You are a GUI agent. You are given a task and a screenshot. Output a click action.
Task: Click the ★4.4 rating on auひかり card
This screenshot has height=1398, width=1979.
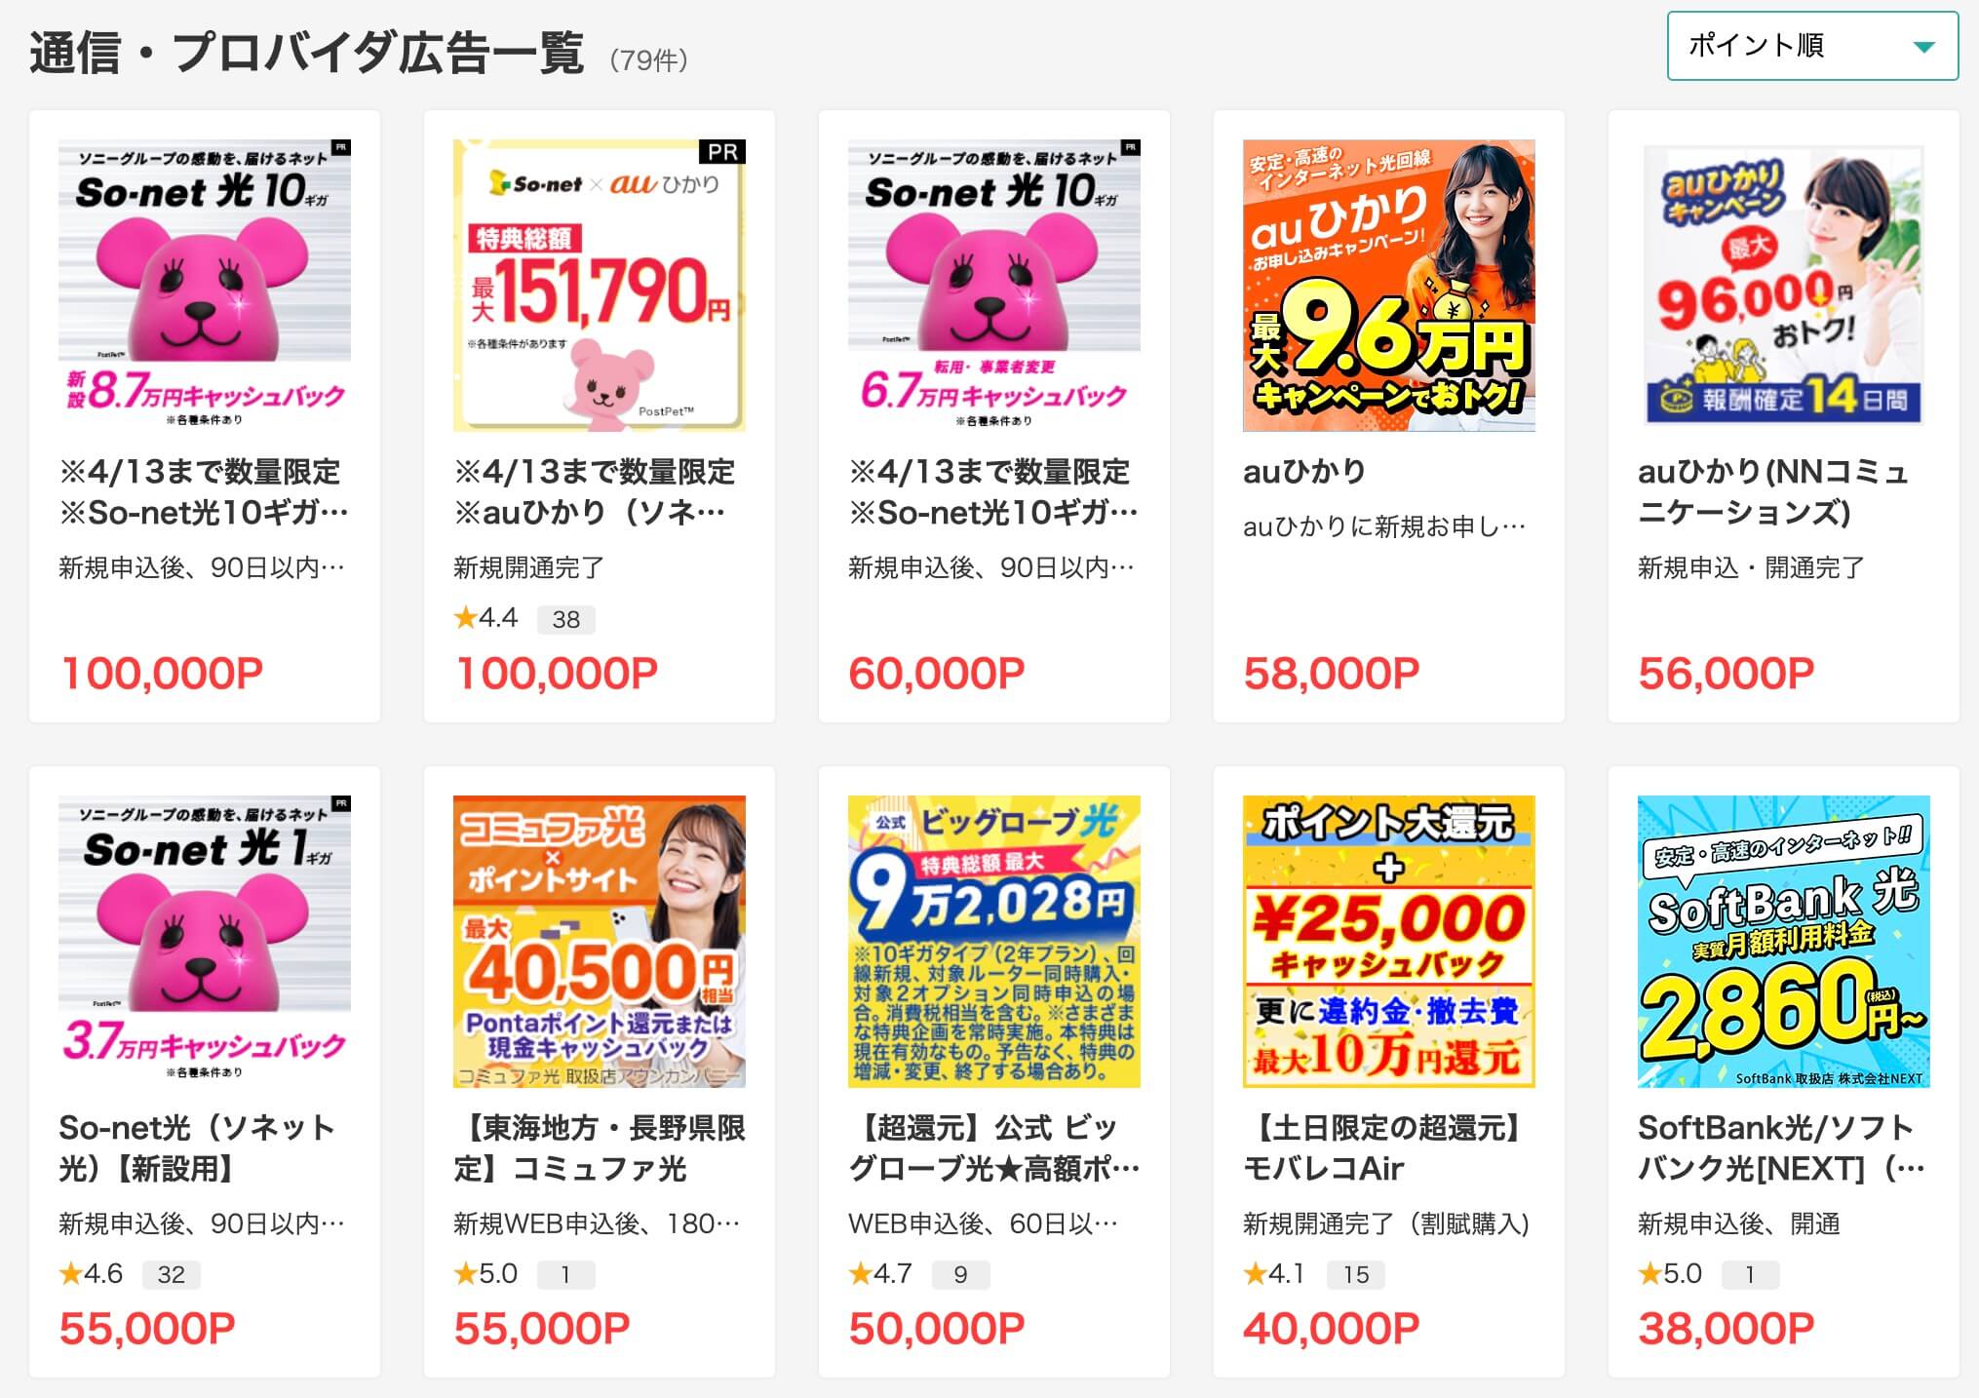point(486,618)
